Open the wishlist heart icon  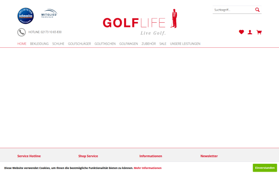(x=241, y=32)
